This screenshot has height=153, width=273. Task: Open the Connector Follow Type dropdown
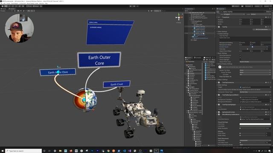[x=255, y=92]
